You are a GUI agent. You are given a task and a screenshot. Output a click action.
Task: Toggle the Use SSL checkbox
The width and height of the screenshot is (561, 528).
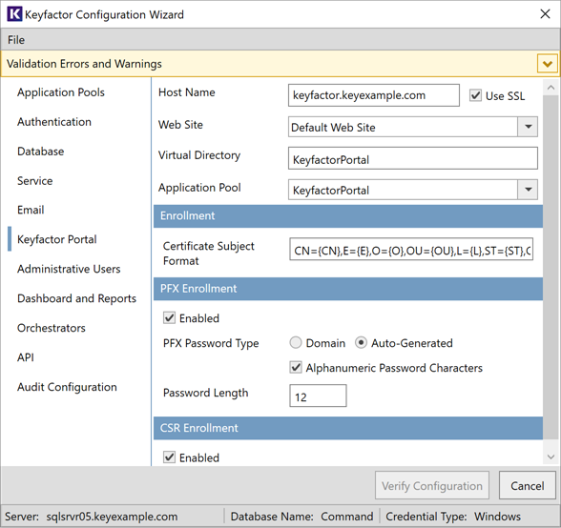pyautogui.click(x=475, y=95)
